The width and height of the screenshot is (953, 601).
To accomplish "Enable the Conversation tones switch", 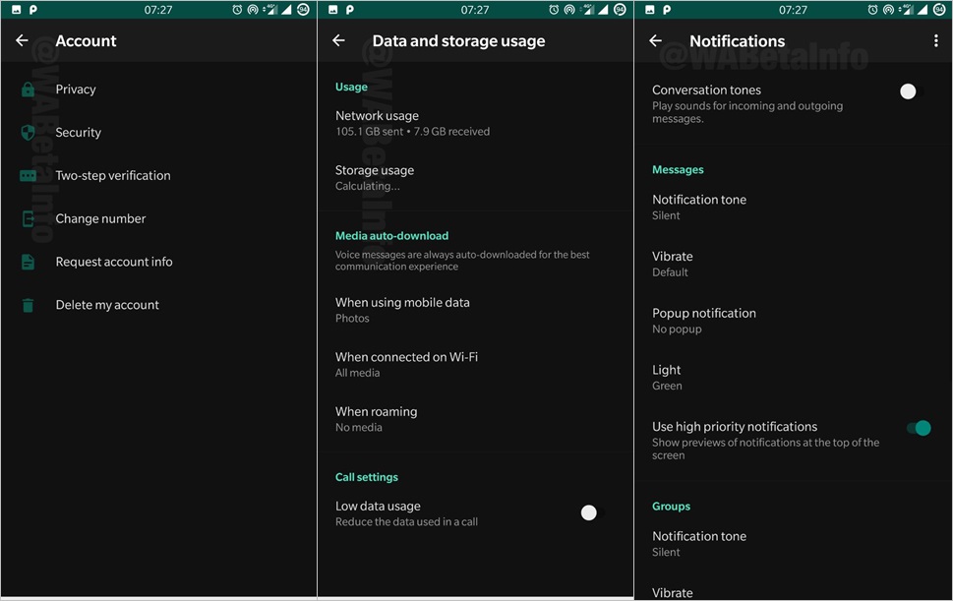I will (x=912, y=91).
